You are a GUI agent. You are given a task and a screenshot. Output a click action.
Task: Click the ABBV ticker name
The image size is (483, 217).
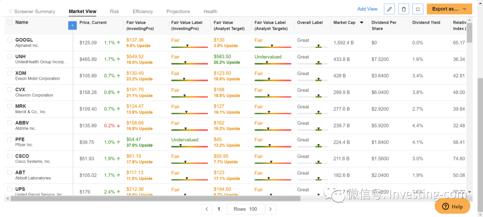tap(22, 123)
